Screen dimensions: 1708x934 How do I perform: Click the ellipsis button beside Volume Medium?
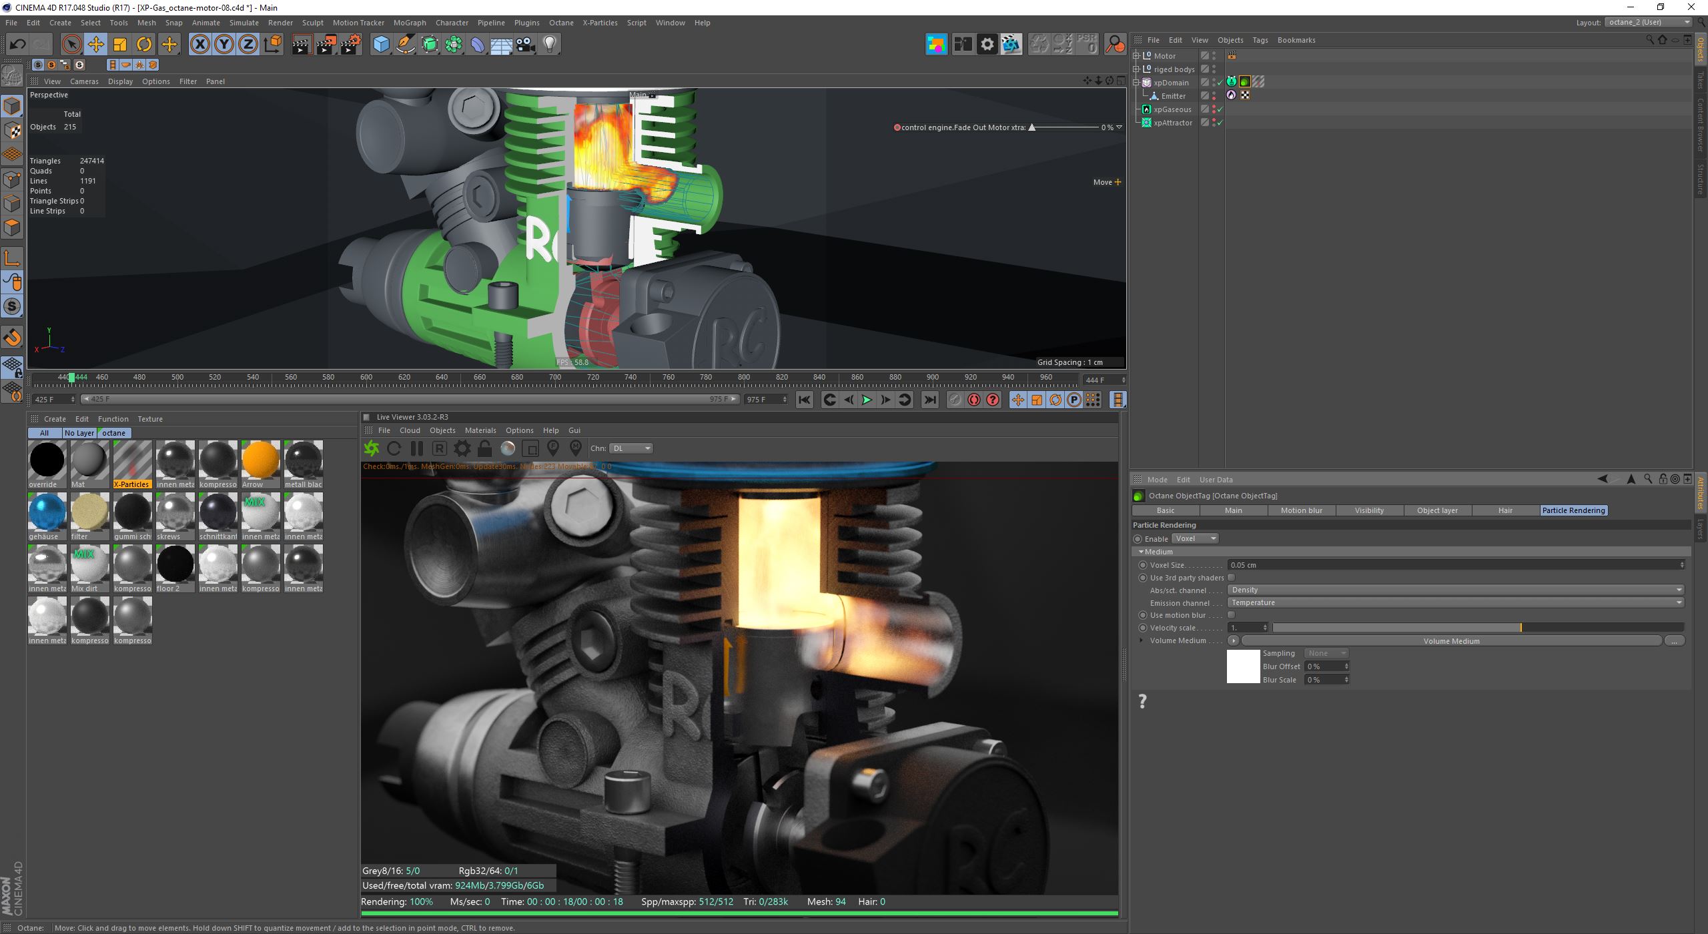coord(1675,641)
